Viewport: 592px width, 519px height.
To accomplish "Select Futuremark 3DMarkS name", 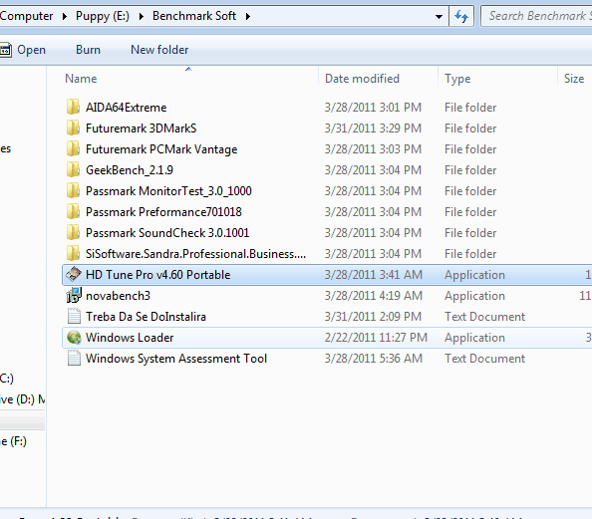I will tap(141, 128).
